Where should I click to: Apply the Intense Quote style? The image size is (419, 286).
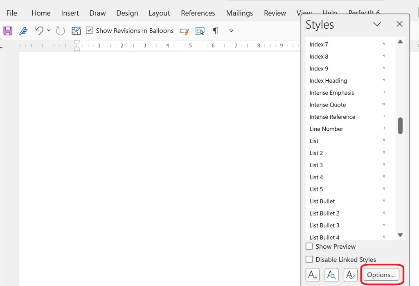pos(328,105)
